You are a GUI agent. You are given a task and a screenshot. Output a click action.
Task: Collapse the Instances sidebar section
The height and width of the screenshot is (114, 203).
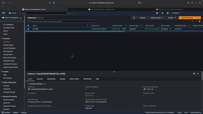point(2,39)
